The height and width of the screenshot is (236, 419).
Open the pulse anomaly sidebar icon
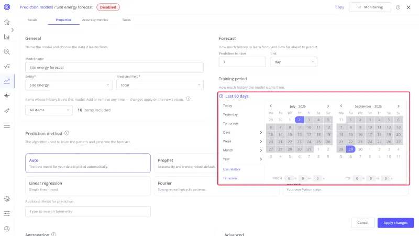point(7,96)
